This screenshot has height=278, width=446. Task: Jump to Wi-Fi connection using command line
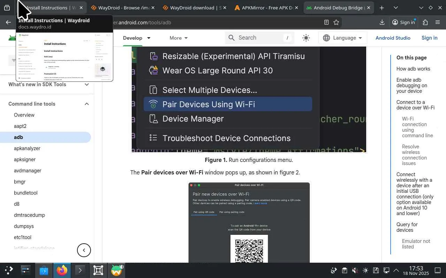pyautogui.click(x=417, y=127)
